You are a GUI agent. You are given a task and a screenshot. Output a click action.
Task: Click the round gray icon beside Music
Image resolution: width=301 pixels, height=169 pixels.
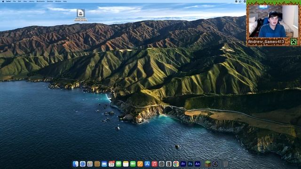click(162, 164)
